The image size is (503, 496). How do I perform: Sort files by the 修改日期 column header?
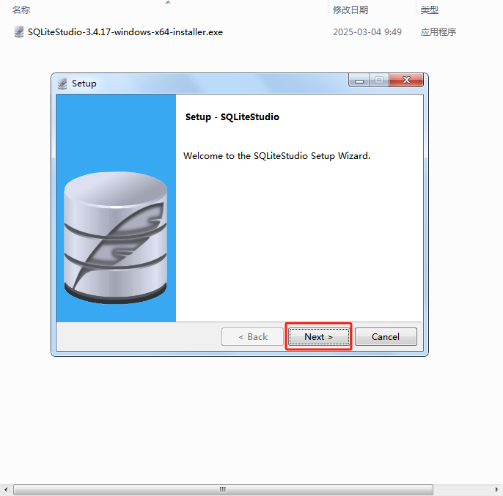pos(350,10)
